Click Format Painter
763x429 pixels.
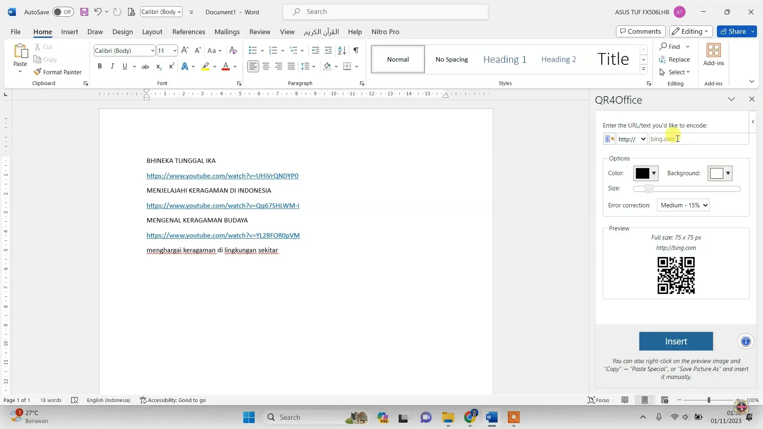point(58,72)
